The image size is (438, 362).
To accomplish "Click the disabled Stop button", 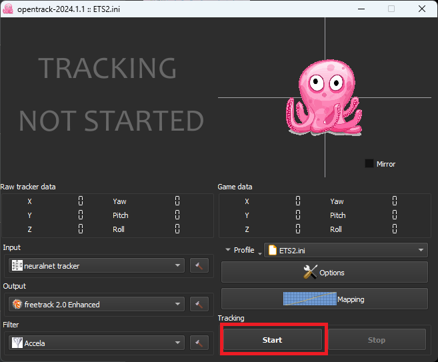I will pyautogui.click(x=377, y=339).
